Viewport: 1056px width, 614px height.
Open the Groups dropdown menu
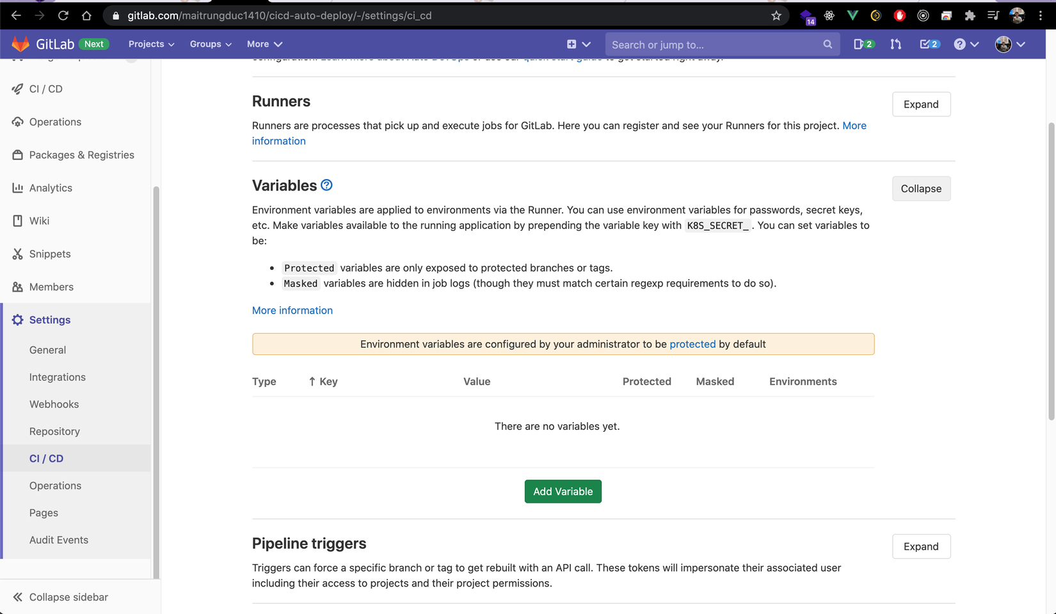point(211,44)
